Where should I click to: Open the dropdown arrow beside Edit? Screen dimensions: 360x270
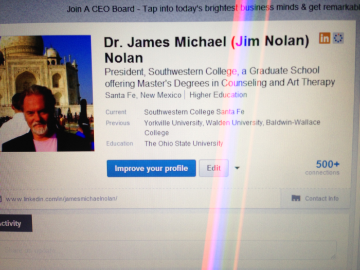(237, 168)
